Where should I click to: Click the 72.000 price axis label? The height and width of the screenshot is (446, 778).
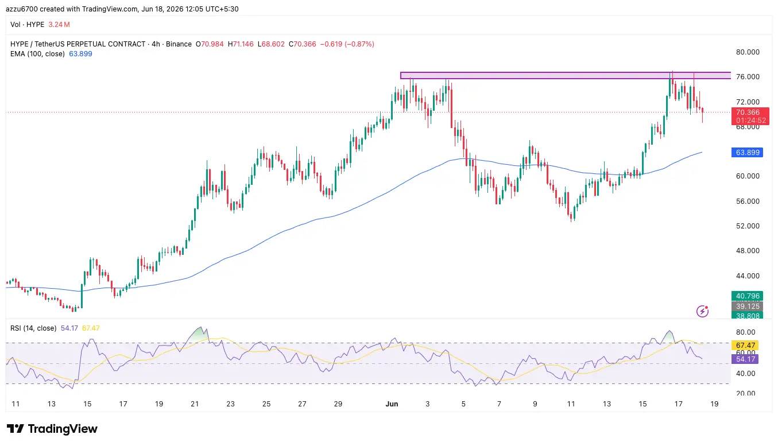[748, 102]
